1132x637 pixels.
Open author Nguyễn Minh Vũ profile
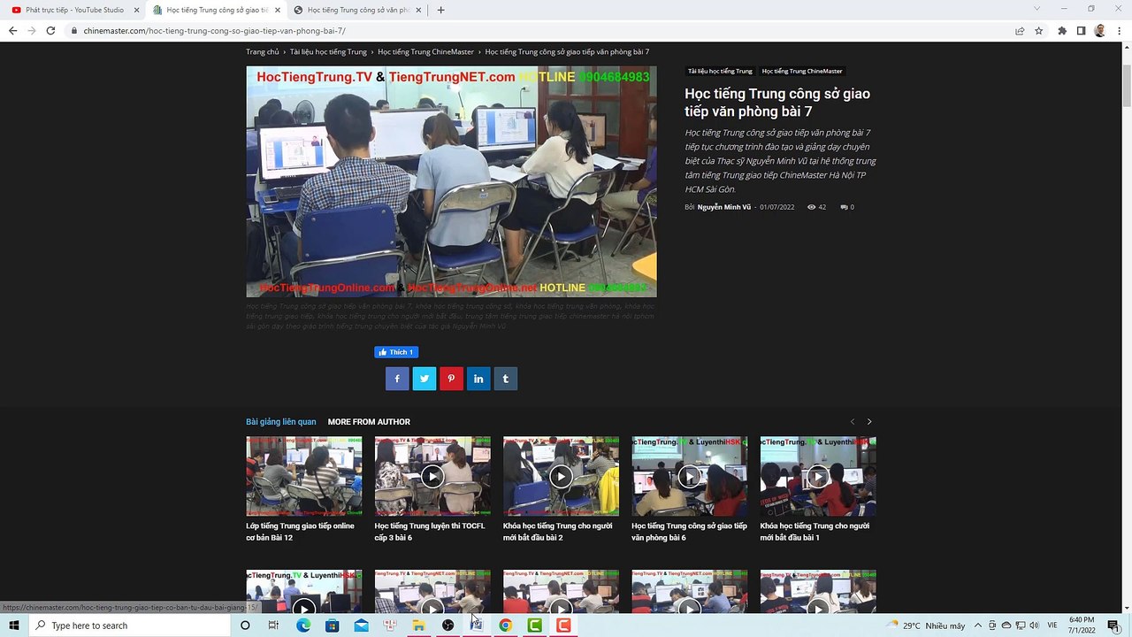pos(723,207)
